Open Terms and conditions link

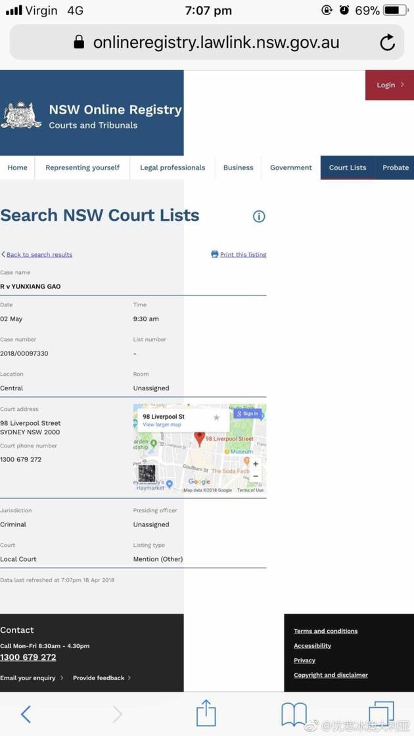click(326, 631)
